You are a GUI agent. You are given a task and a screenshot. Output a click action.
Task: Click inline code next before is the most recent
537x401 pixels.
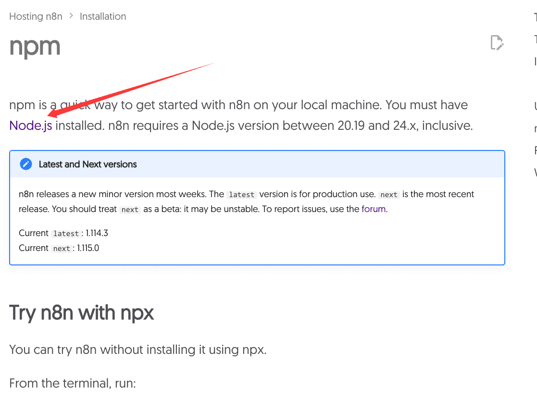click(x=388, y=195)
